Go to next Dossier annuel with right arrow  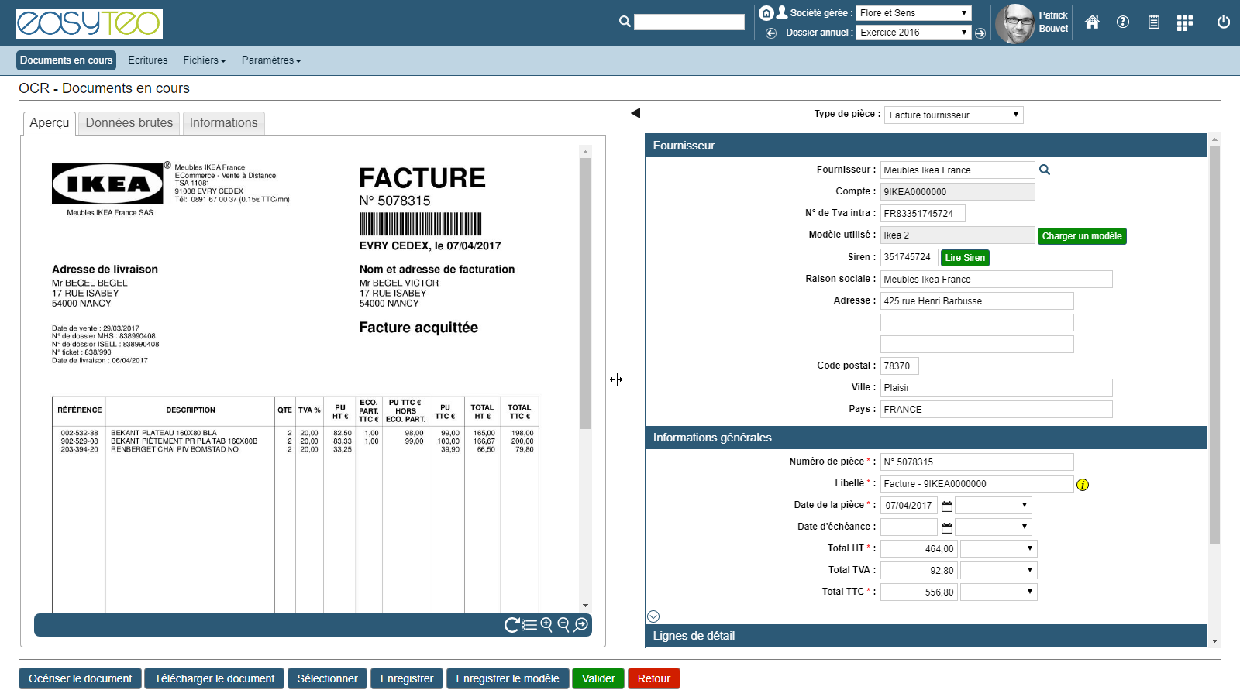click(980, 33)
